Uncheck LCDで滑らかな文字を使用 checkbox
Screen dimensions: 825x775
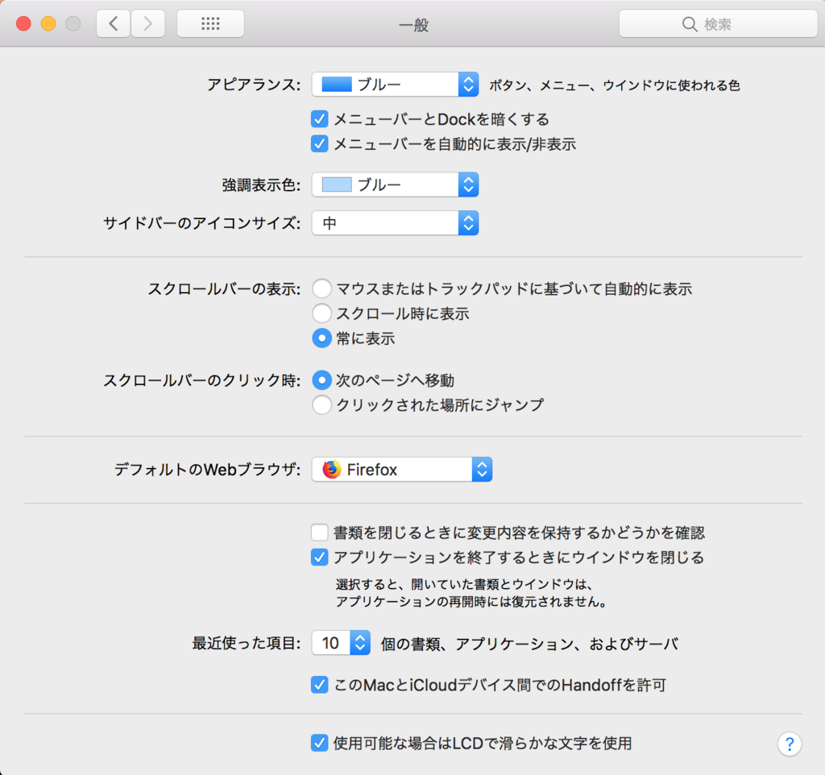319,743
